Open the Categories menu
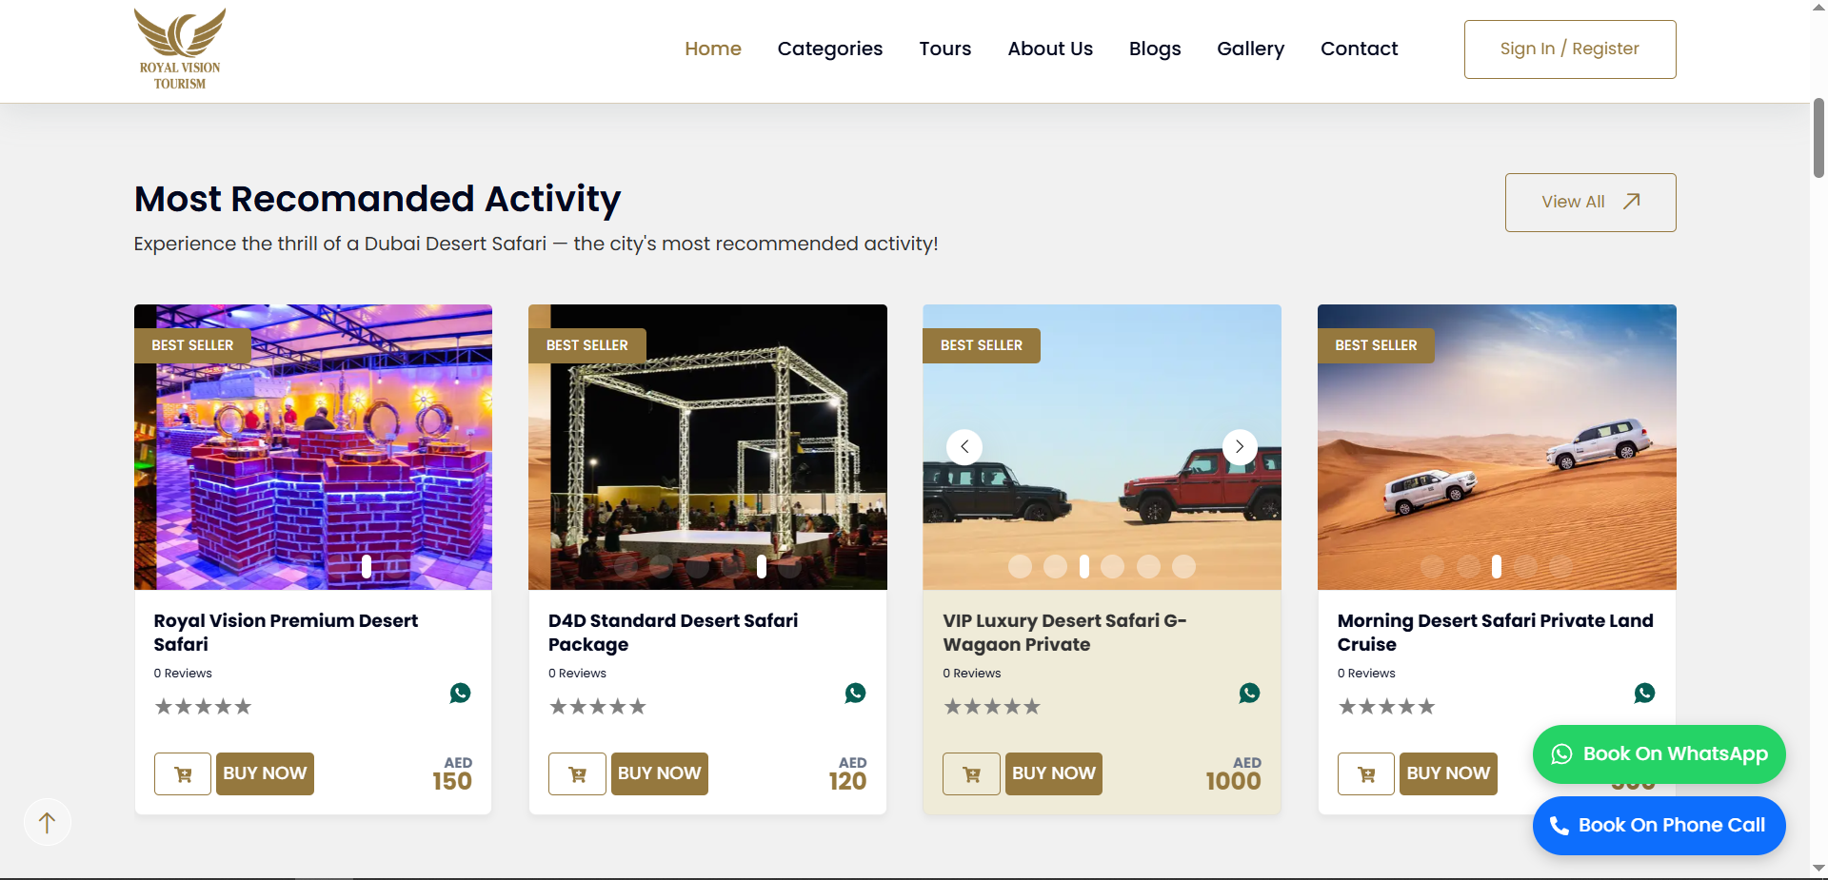The image size is (1828, 880). pos(829,49)
